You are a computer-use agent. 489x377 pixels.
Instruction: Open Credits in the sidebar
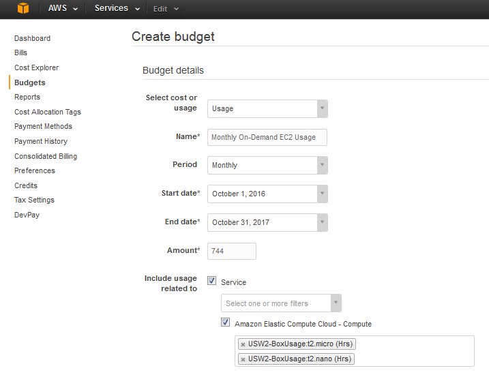(26, 185)
